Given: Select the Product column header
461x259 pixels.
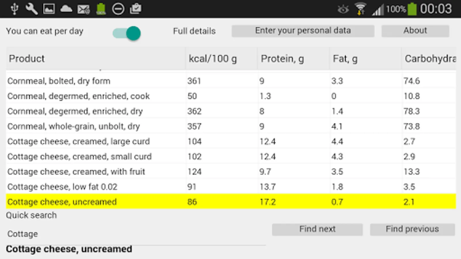Looking at the screenshot, I should tap(95, 59).
